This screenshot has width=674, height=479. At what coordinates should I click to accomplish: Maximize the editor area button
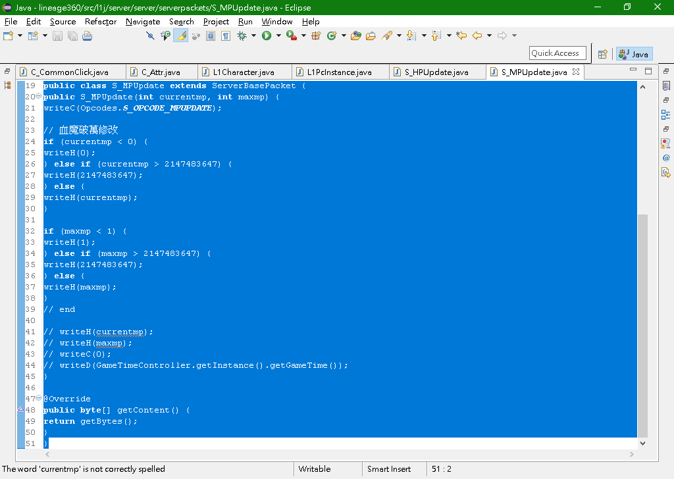(648, 71)
